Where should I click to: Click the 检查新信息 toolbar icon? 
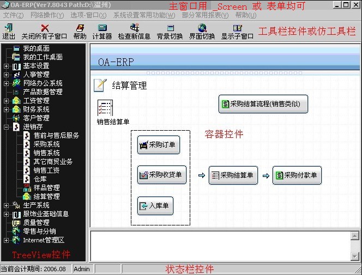(134, 28)
